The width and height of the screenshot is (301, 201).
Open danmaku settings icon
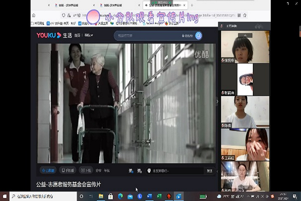click(139, 170)
